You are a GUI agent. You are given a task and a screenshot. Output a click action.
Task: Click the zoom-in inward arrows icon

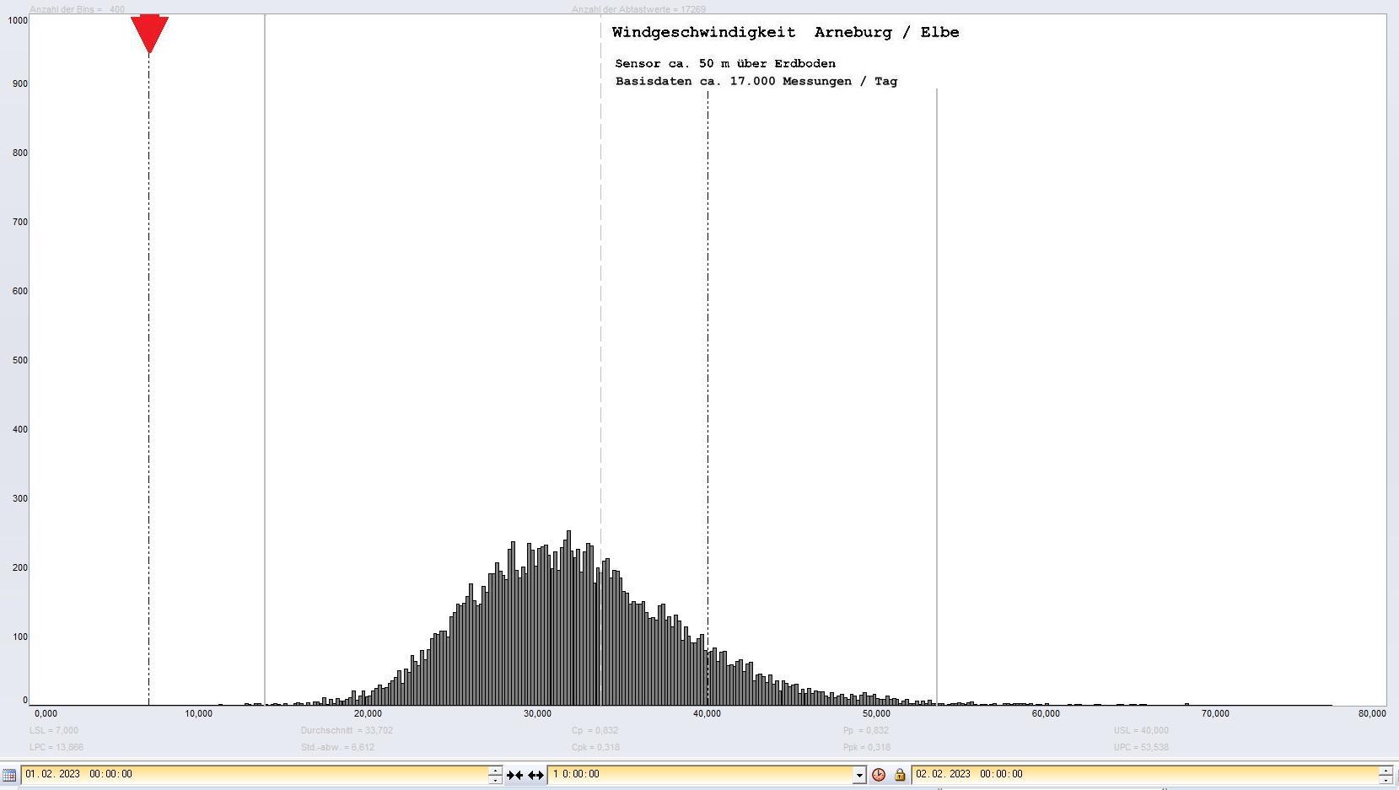pos(514,775)
